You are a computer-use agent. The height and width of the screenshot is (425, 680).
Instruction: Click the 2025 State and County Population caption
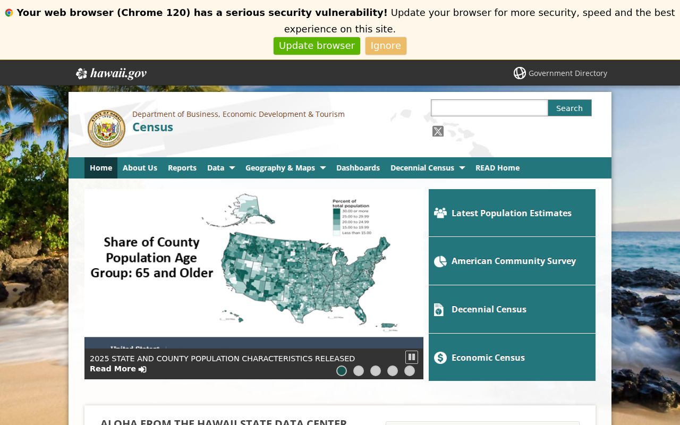[222, 359]
